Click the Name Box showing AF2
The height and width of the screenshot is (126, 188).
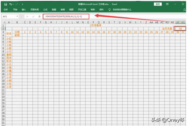coord(8,16)
